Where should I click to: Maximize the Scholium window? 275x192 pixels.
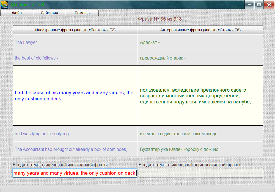259,4
